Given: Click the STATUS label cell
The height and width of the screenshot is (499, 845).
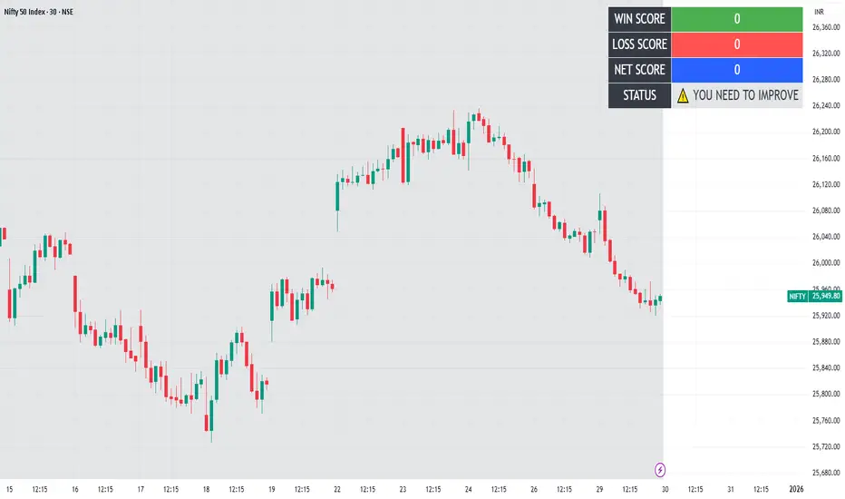Looking at the screenshot, I should click(x=640, y=95).
